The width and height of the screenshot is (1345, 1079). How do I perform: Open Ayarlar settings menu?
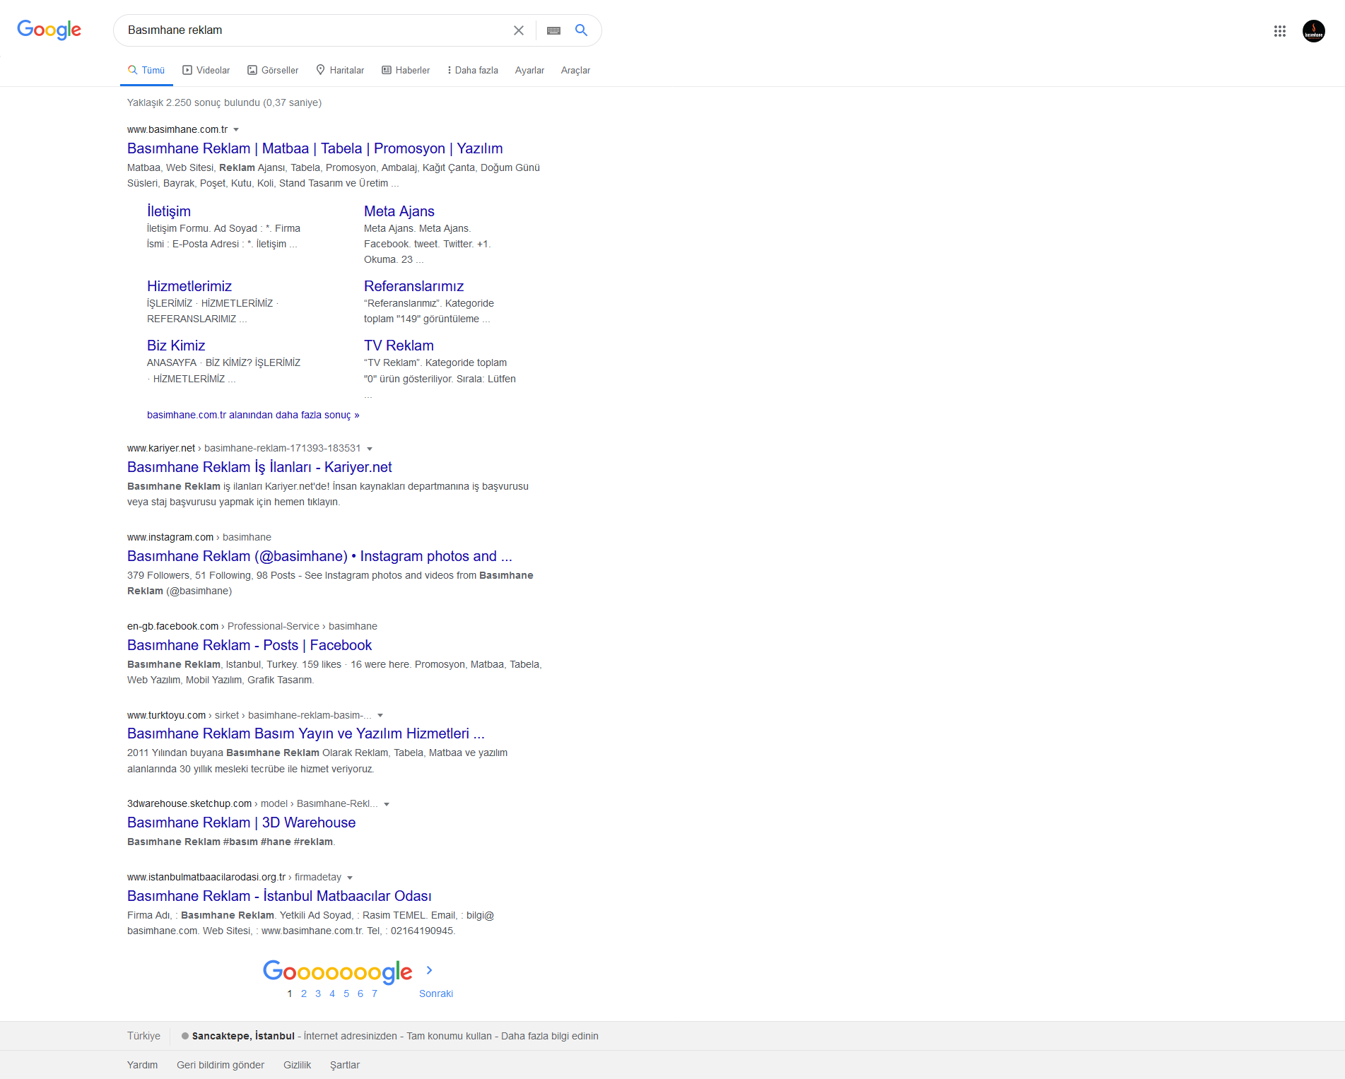click(x=529, y=70)
